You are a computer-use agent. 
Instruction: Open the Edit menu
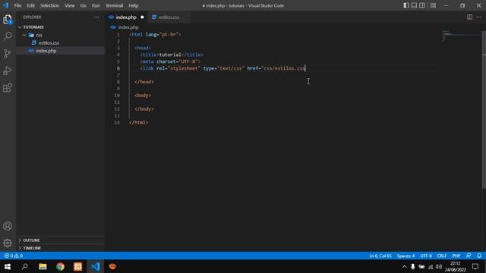click(x=30, y=5)
